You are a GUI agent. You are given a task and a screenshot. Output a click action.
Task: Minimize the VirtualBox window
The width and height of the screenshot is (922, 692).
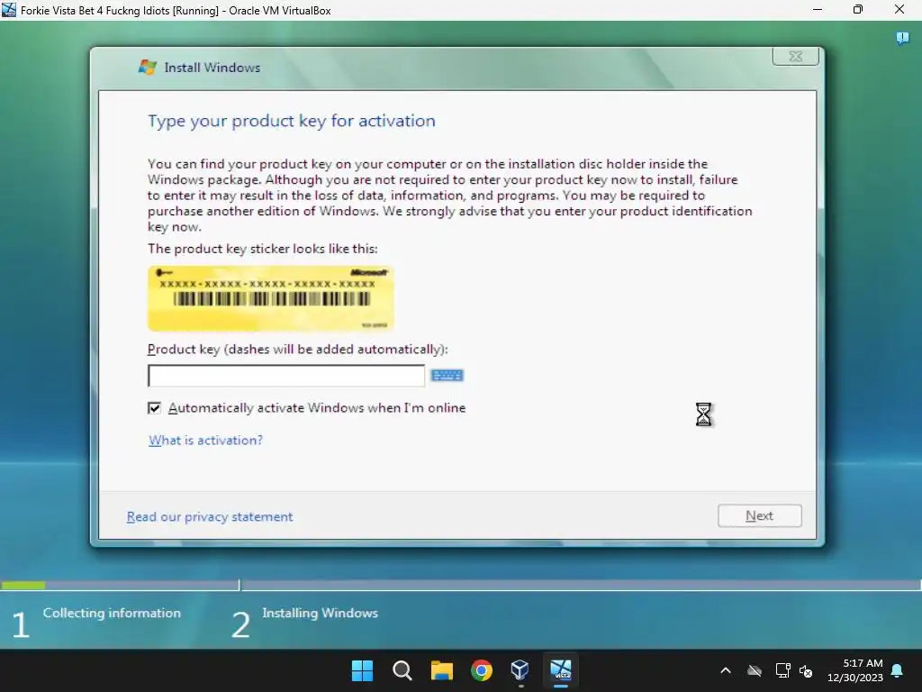coord(818,9)
